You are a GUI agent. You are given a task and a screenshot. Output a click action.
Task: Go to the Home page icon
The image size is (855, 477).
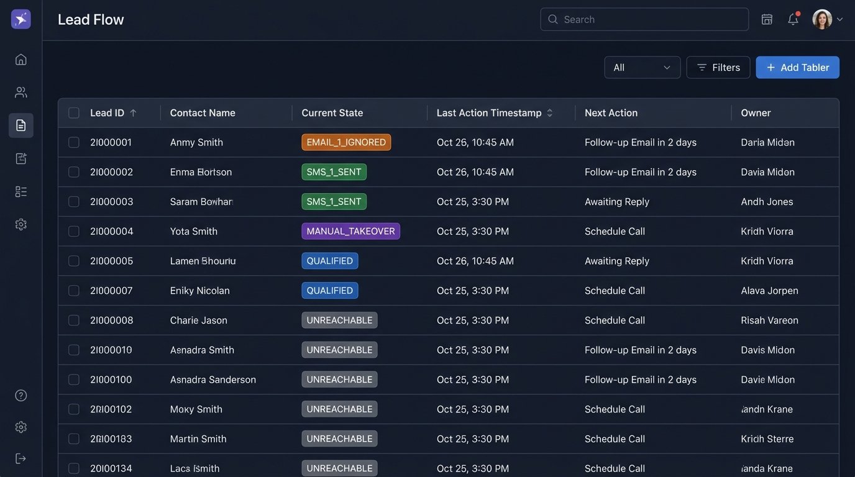[x=21, y=60]
